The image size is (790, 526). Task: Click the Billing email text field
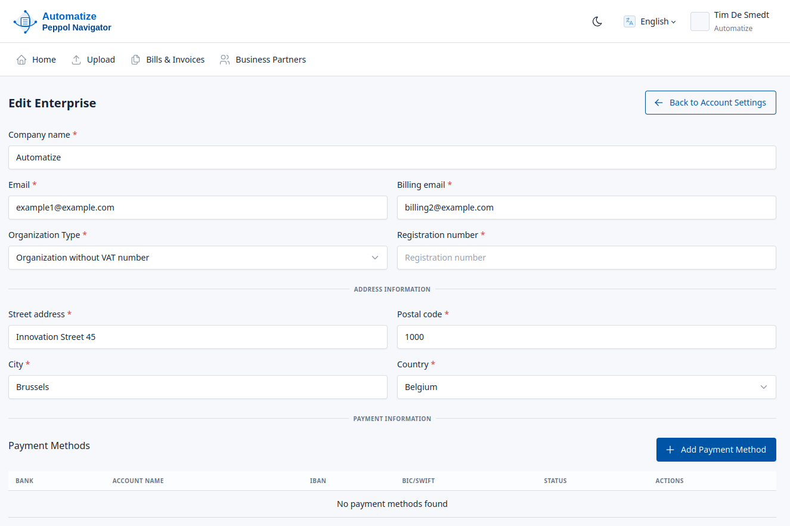coord(586,208)
